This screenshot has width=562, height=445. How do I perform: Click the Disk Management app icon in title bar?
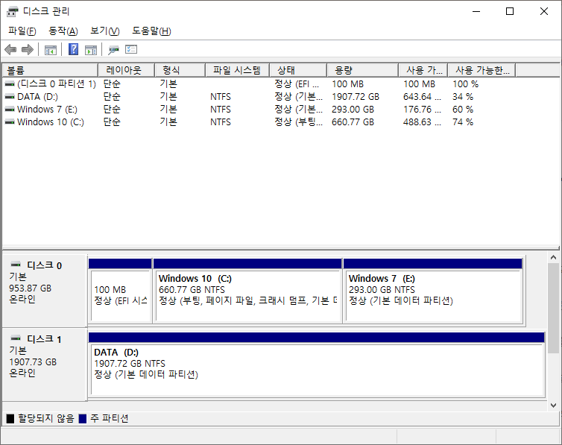coord(13,11)
